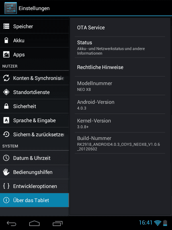This screenshot has height=230, width=172.
Task: Tap the Home button in navigation bar
Action: (34, 223)
